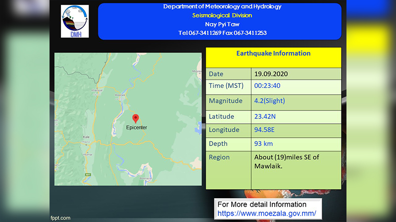This screenshot has height=222, width=396.
Task: Click the Mawlaik town label on map
Action: (x=120, y=95)
